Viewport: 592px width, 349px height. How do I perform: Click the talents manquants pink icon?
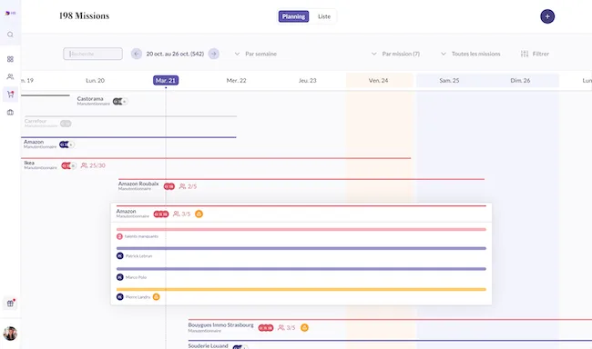click(119, 236)
